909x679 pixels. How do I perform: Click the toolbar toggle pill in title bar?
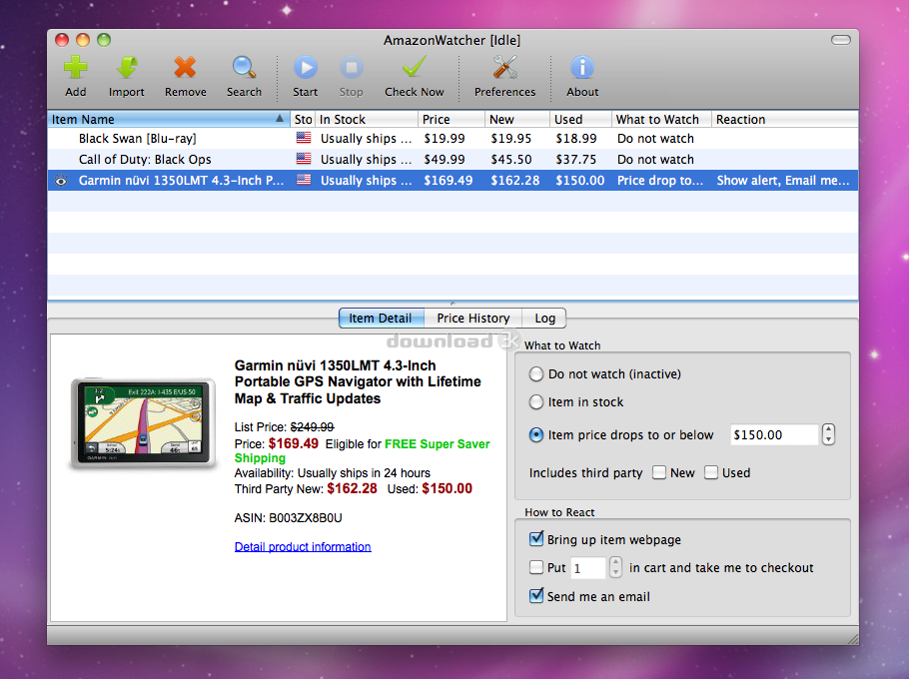pyautogui.click(x=841, y=40)
